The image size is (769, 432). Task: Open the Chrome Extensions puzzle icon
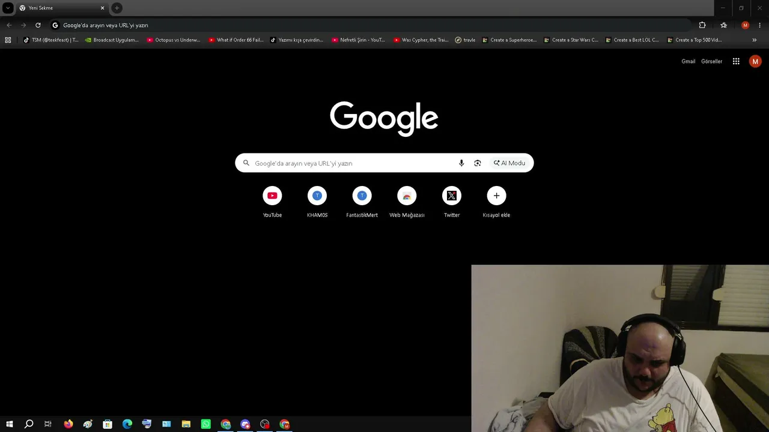[702, 25]
